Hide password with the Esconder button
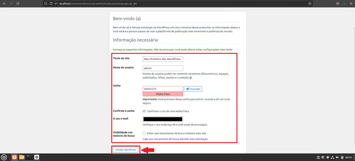The image size is (355, 161). [x=193, y=89]
